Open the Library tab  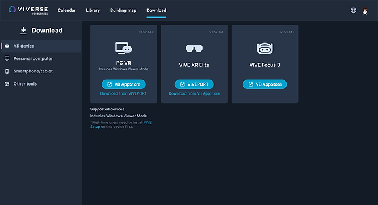pyautogui.click(x=93, y=10)
